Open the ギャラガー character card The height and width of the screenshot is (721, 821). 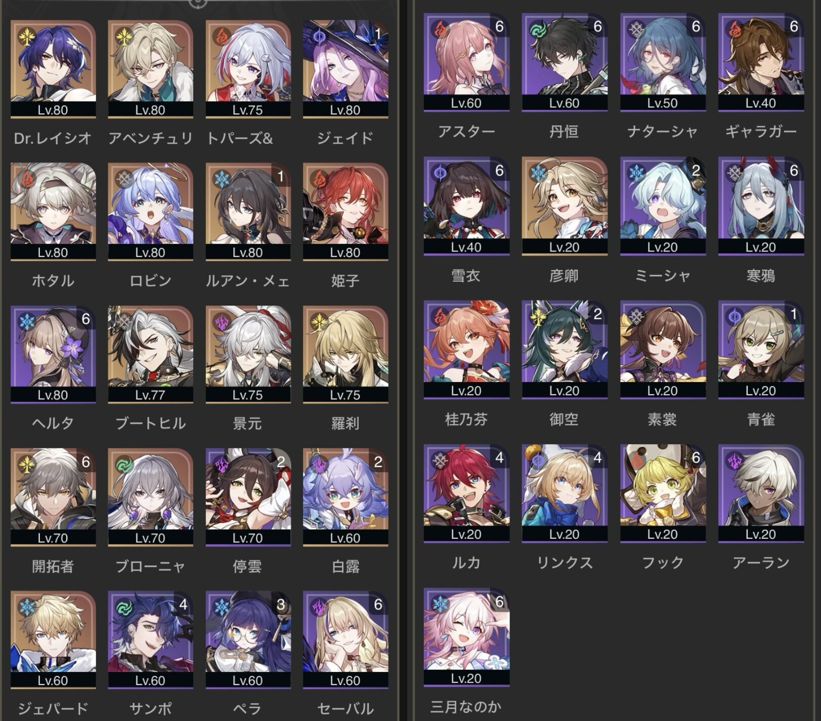pos(761,62)
